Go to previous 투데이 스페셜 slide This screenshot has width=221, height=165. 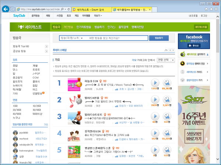[x=170, y=50]
